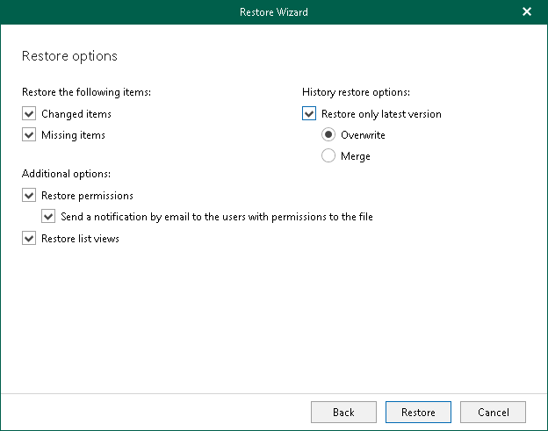Click the 'History restore options:' label

tap(357, 91)
